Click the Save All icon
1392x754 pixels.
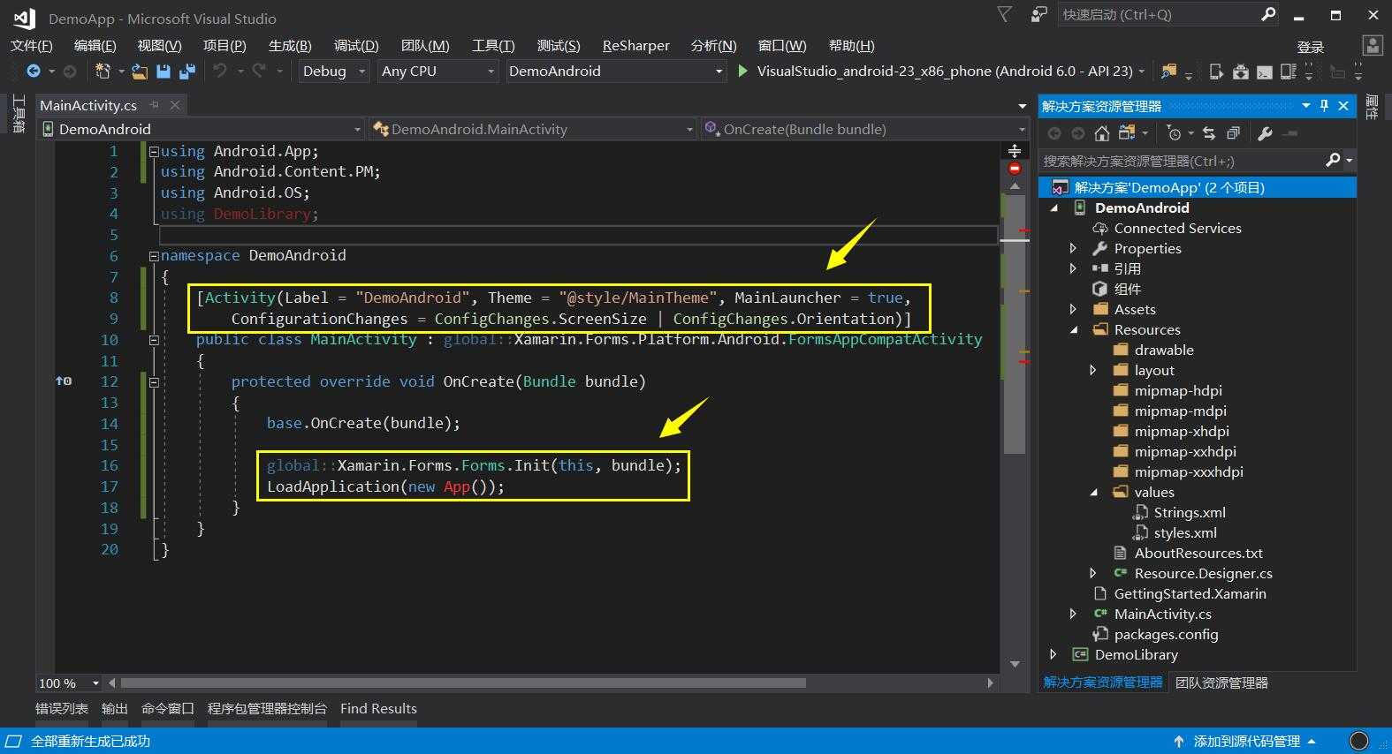(186, 72)
